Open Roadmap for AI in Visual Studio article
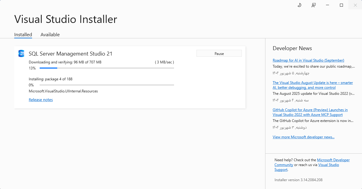The image size is (362, 189). point(308,60)
